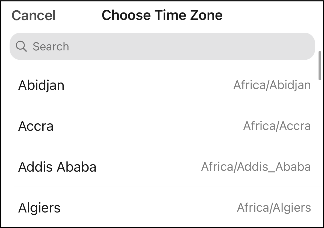
Task: Click the Africa/Accra identifier label
Action: (277, 126)
